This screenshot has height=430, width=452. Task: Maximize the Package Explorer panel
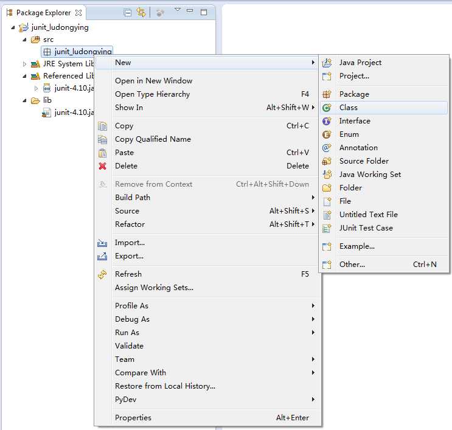pyautogui.click(x=204, y=12)
